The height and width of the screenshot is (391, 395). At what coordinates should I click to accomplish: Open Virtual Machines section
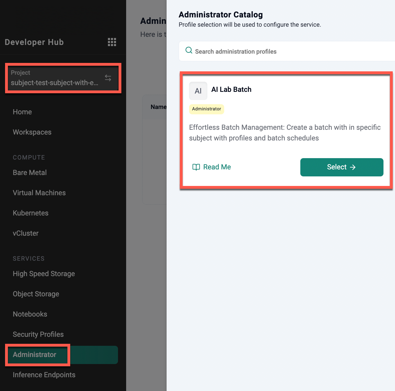[39, 193]
